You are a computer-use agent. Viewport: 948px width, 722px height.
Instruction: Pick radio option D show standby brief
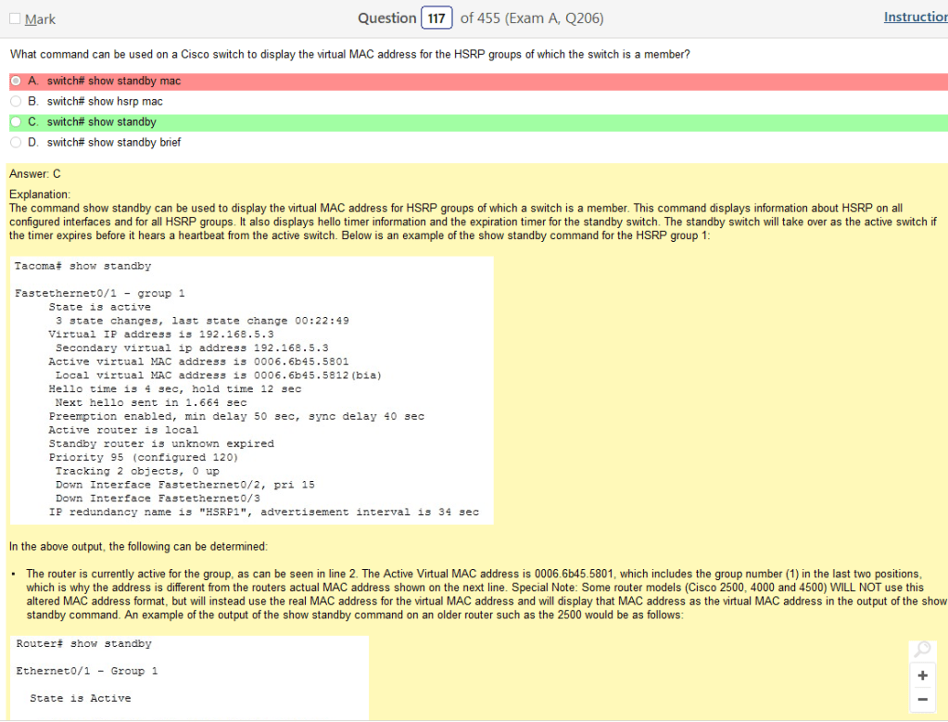coord(16,143)
